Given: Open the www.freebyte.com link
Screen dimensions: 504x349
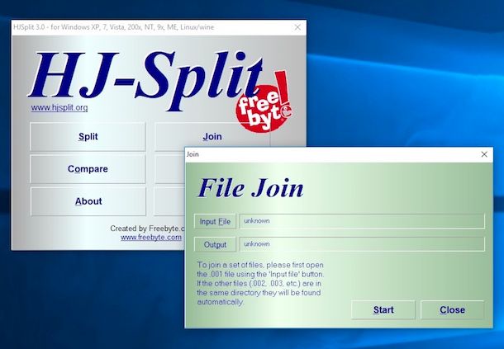Looking at the screenshot, I should pyautogui.click(x=151, y=238).
